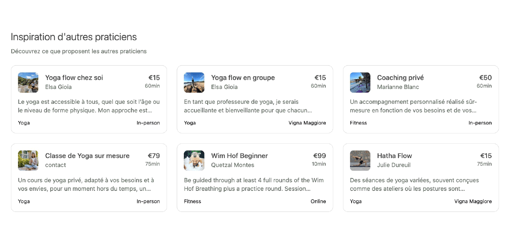Click practitioner name Quetzal Montes
This screenshot has height=249, width=510.
(x=233, y=165)
